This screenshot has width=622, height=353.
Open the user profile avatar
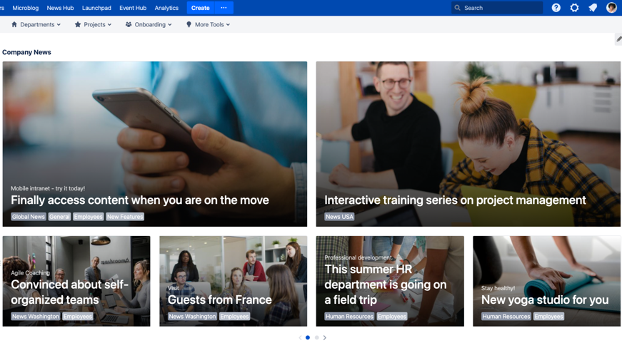point(611,8)
